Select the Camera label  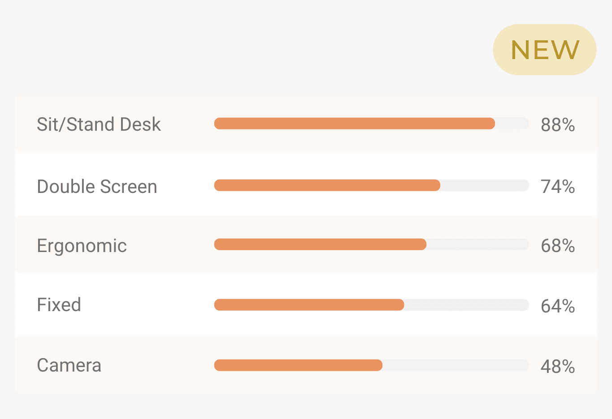coord(69,365)
